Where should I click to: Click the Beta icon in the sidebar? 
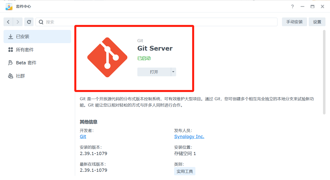(11, 63)
